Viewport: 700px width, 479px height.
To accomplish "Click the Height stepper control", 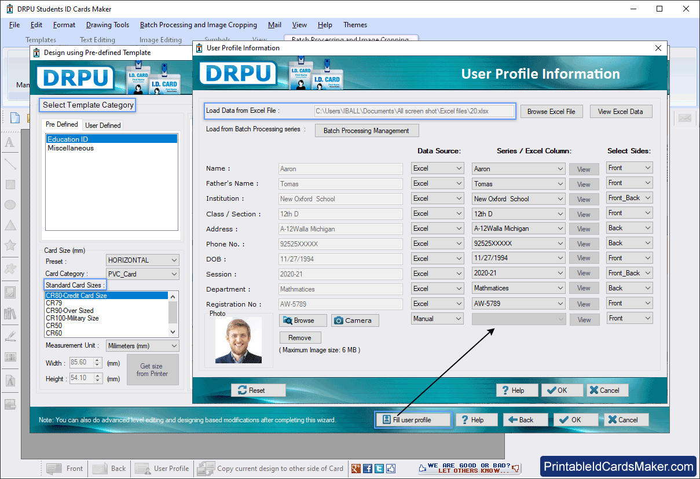I will [98, 378].
